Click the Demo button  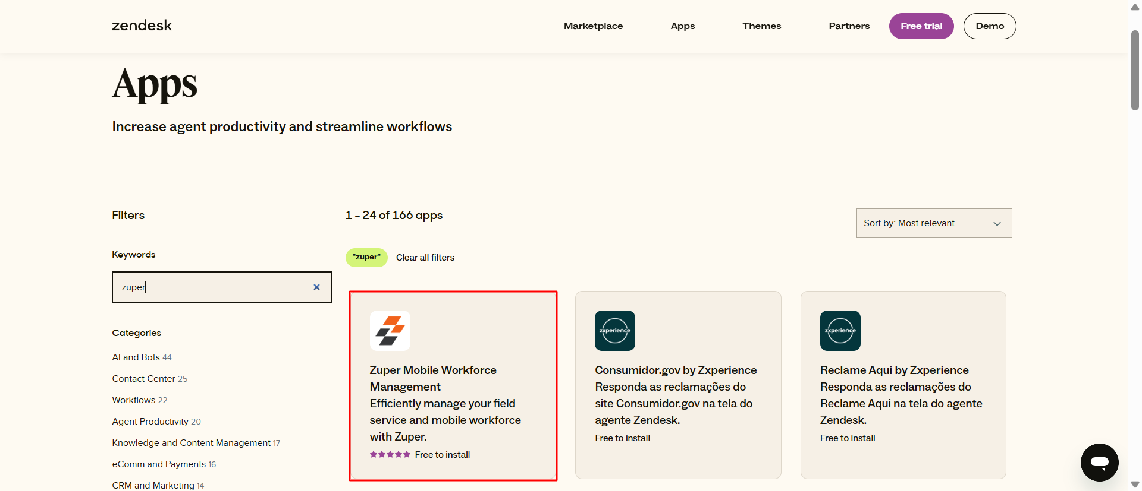coord(990,26)
